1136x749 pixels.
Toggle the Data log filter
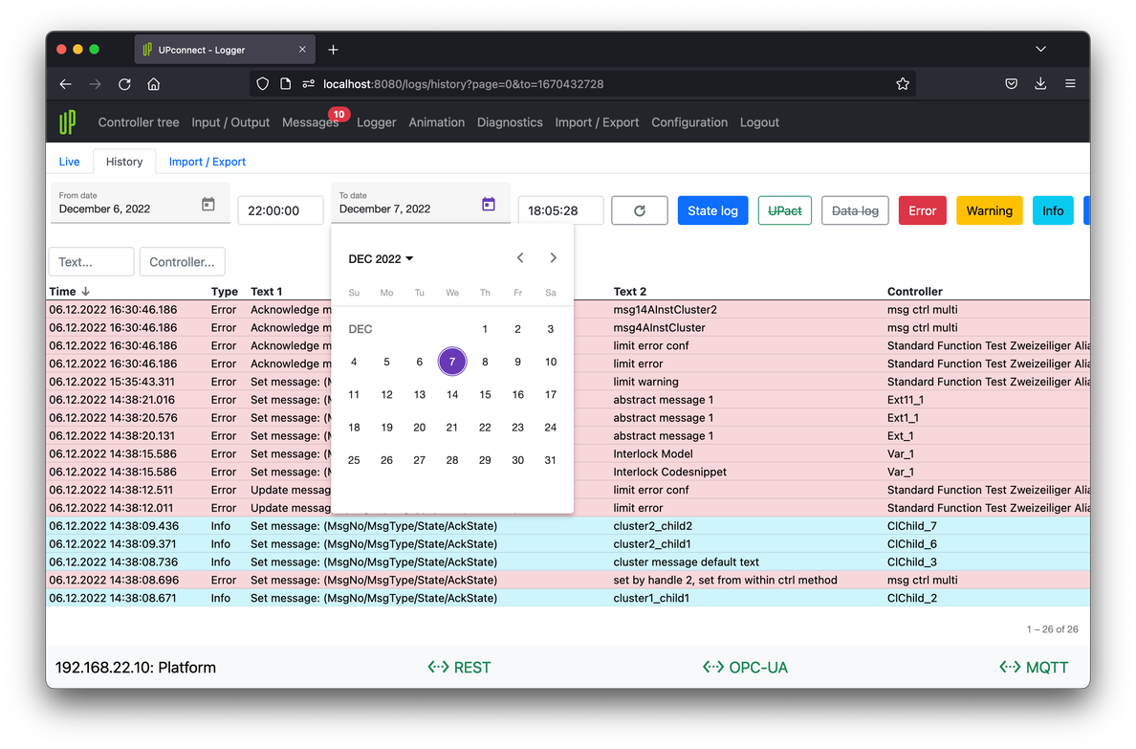[855, 210]
